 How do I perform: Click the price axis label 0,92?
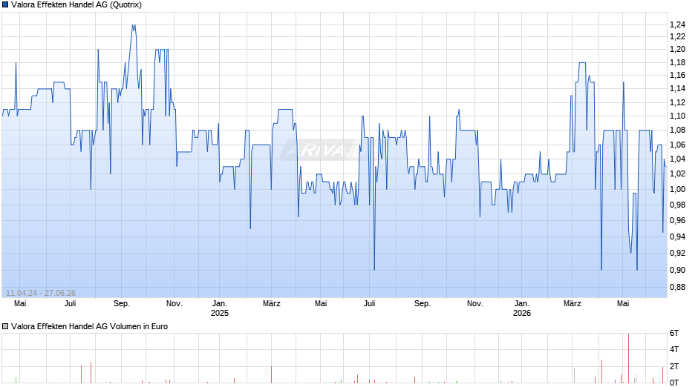[677, 253]
